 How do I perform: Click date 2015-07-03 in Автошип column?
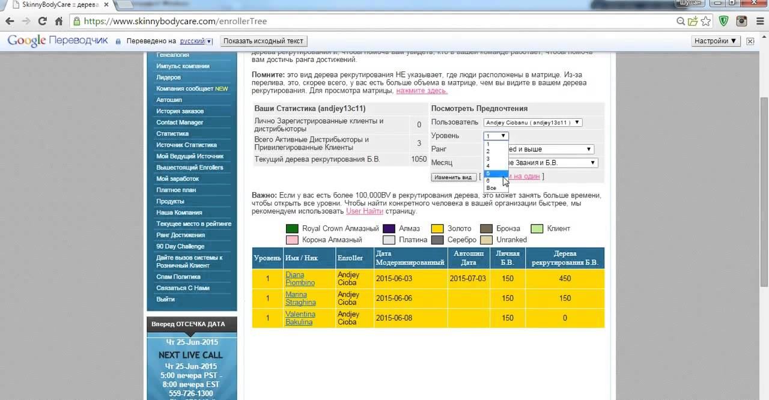coord(468,279)
